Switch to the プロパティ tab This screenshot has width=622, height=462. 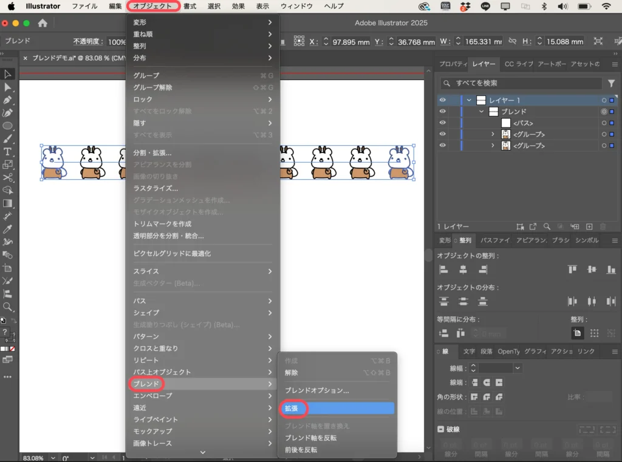point(453,64)
